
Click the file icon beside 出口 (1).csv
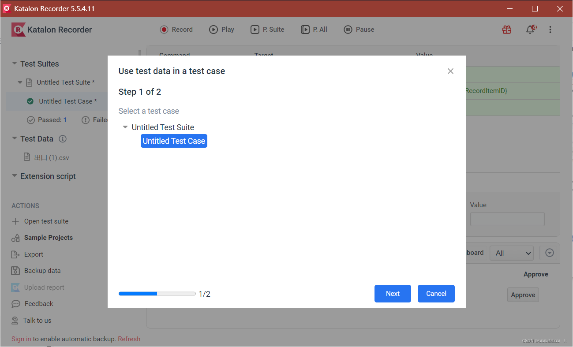pos(27,157)
